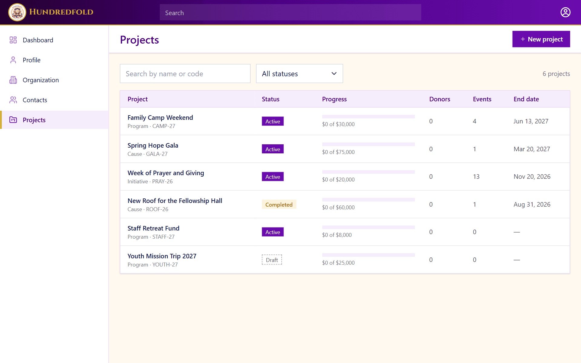Create a new project
Screen dimensions: 581x363
[541, 39]
